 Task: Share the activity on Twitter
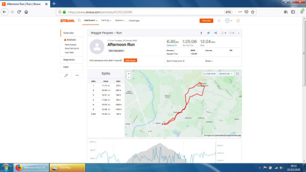208,33
